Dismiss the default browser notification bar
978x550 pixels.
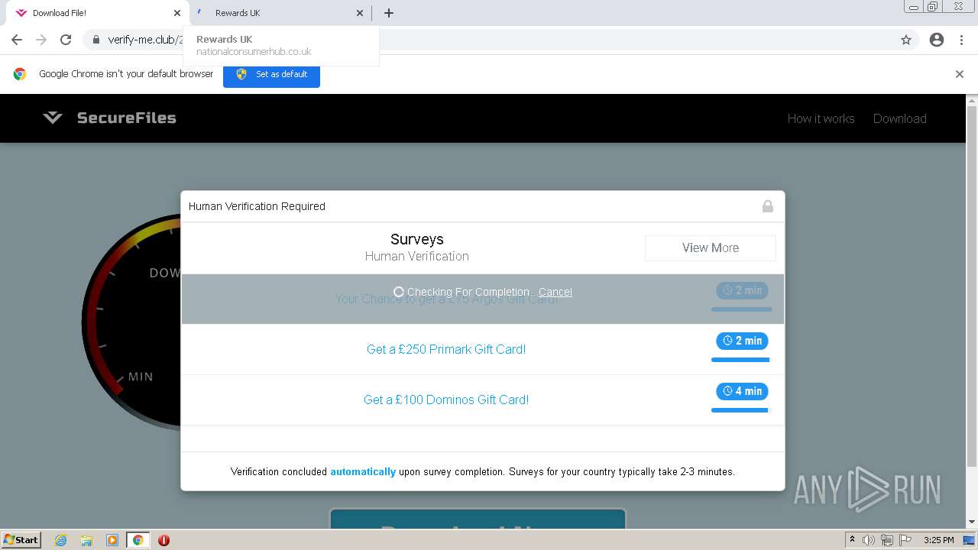tap(960, 74)
